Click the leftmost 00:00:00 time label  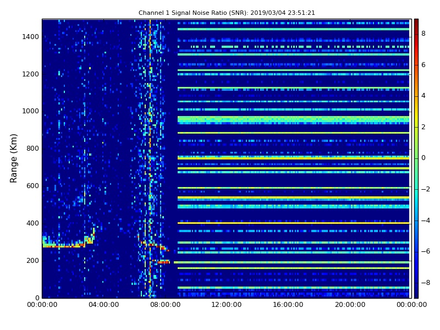pyautogui.click(x=42, y=305)
